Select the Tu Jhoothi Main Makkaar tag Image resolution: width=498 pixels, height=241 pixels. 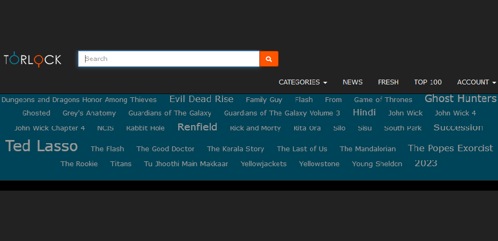coord(186,164)
